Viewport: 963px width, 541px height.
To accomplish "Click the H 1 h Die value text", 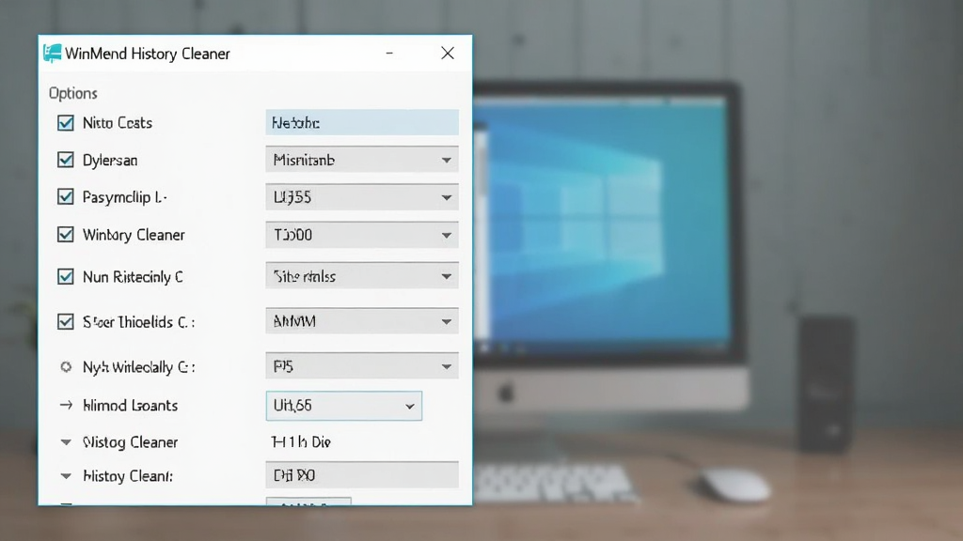I will pyautogui.click(x=301, y=442).
